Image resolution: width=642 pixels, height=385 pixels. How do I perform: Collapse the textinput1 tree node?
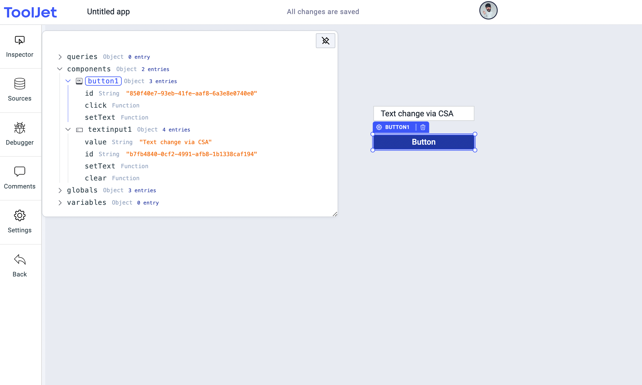pyautogui.click(x=68, y=129)
